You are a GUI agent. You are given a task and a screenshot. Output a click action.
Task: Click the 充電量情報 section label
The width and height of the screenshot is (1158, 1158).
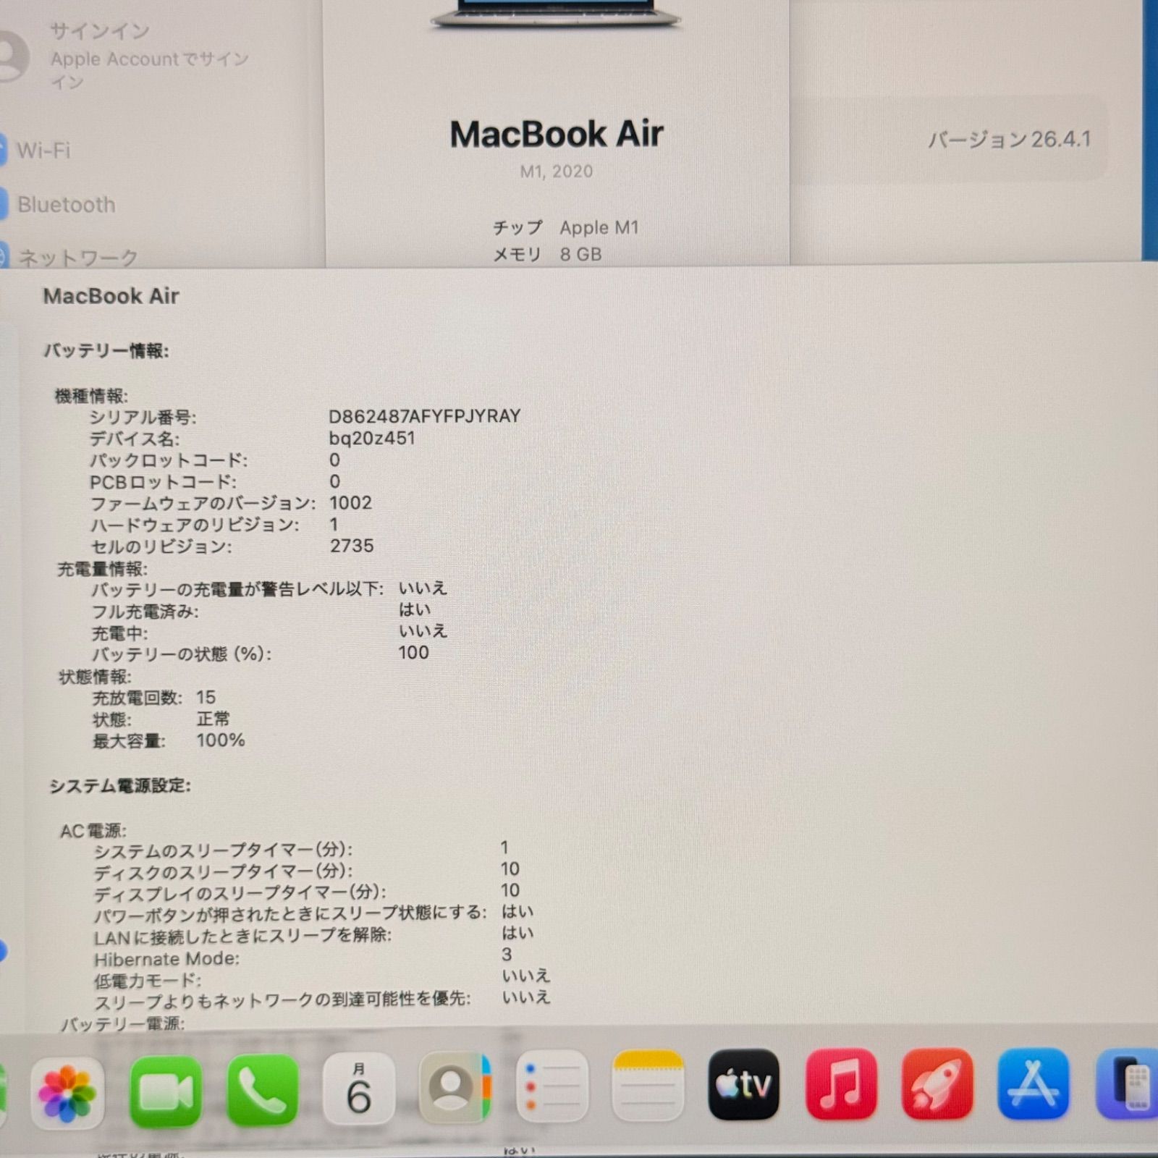pos(102,569)
